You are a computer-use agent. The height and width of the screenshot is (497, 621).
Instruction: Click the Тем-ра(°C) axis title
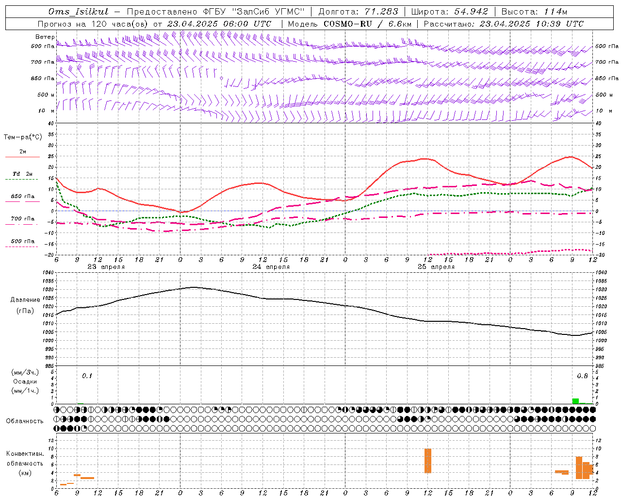tap(23, 137)
